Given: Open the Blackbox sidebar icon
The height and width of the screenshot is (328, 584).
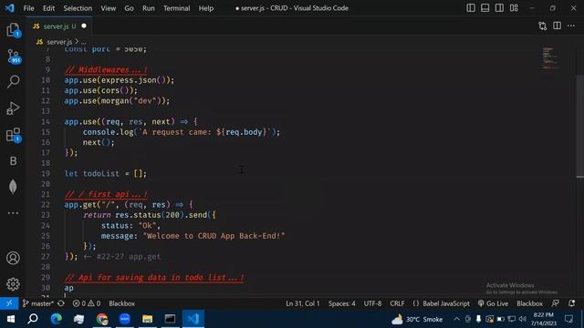Looking at the screenshot, I should coord(13,160).
